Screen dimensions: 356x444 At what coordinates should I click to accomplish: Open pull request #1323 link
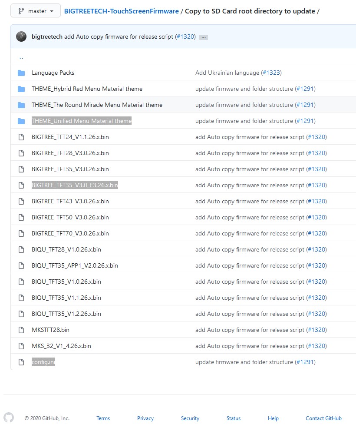tap(271, 73)
